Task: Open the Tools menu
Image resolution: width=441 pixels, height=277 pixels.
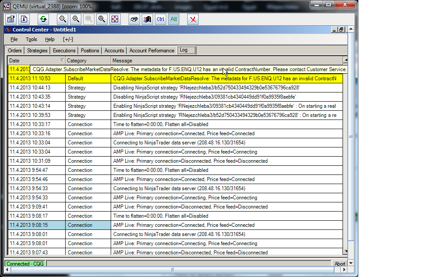Action: tap(31, 40)
